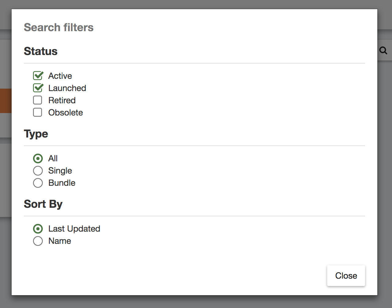Enable the Retired status checkbox
This screenshot has width=392, height=308.
38,100
